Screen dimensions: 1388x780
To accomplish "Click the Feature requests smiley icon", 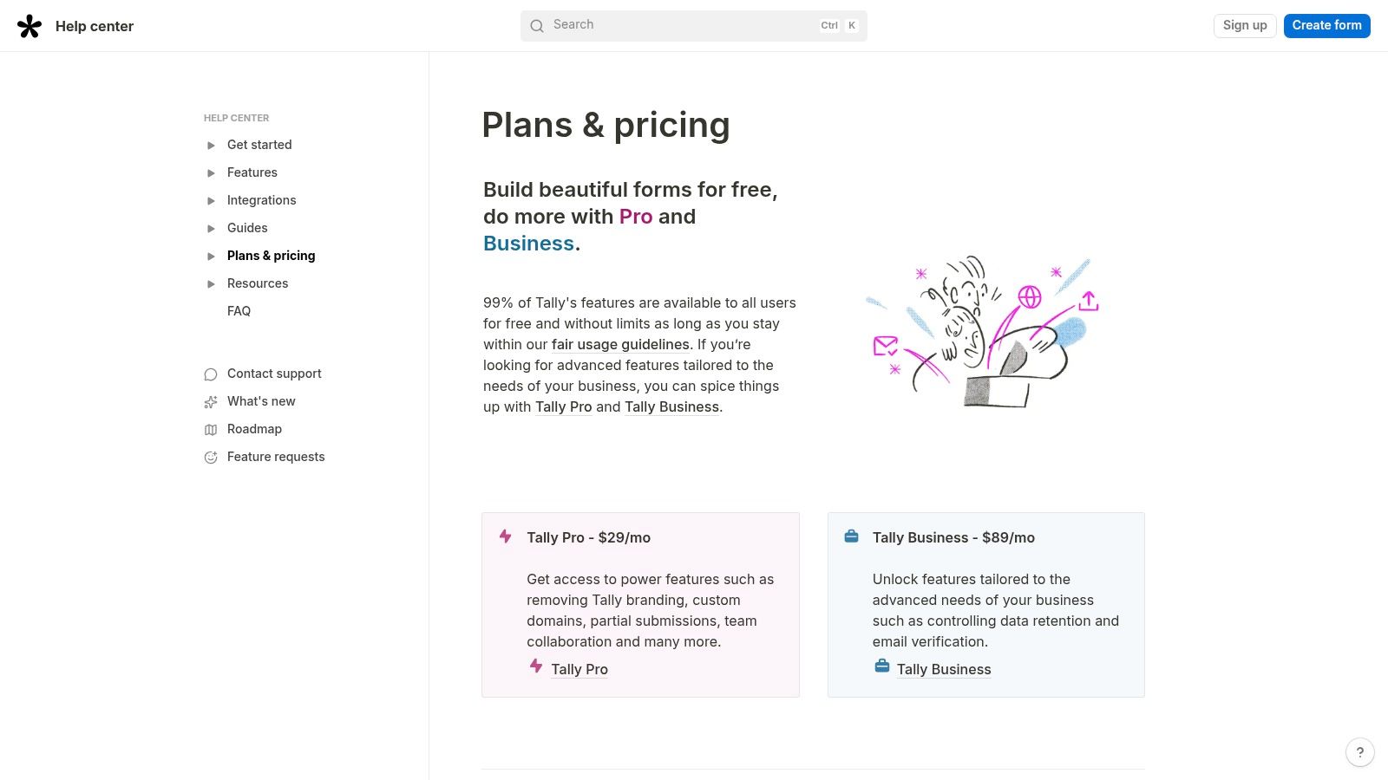I will click(x=211, y=457).
